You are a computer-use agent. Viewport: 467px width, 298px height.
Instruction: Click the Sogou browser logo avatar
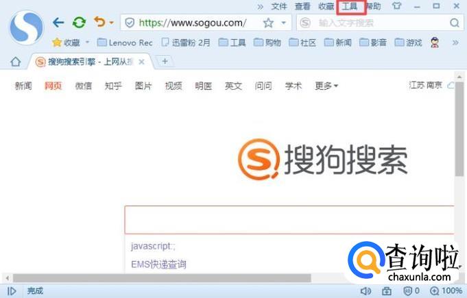27,27
